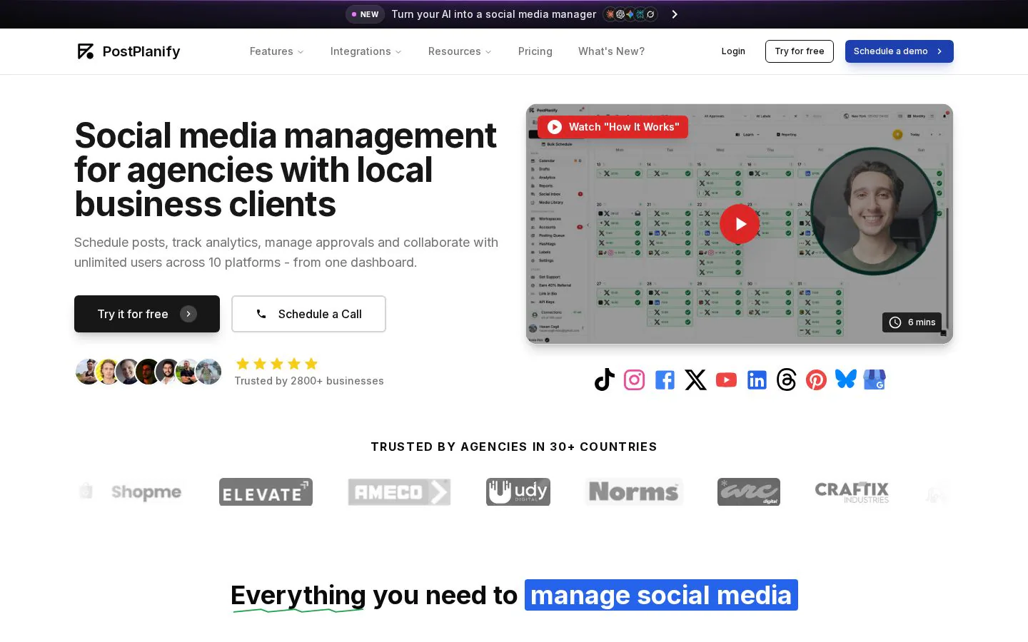Click the Try for free header button
This screenshot has width=1028, height=642.
coord(800,51)
